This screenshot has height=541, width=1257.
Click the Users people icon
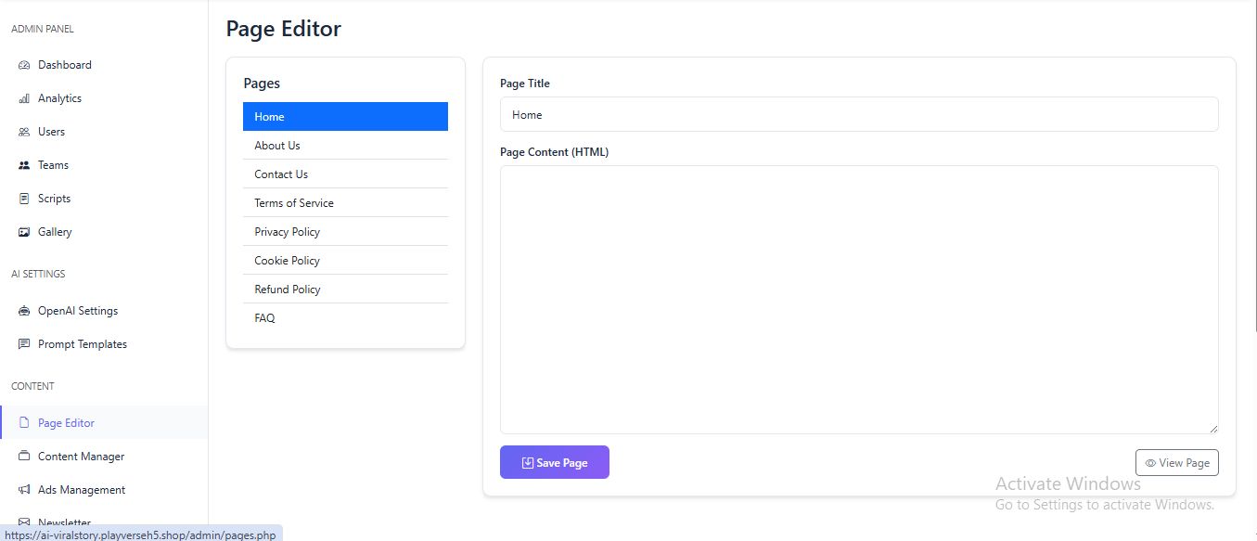[24, 132]
